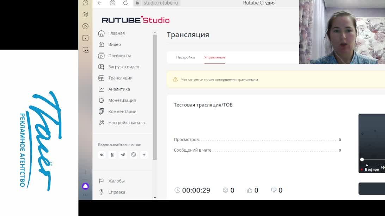Click the Сообщений в чате row
Viewport: 385px width, 216px height.
pos(257,150)
